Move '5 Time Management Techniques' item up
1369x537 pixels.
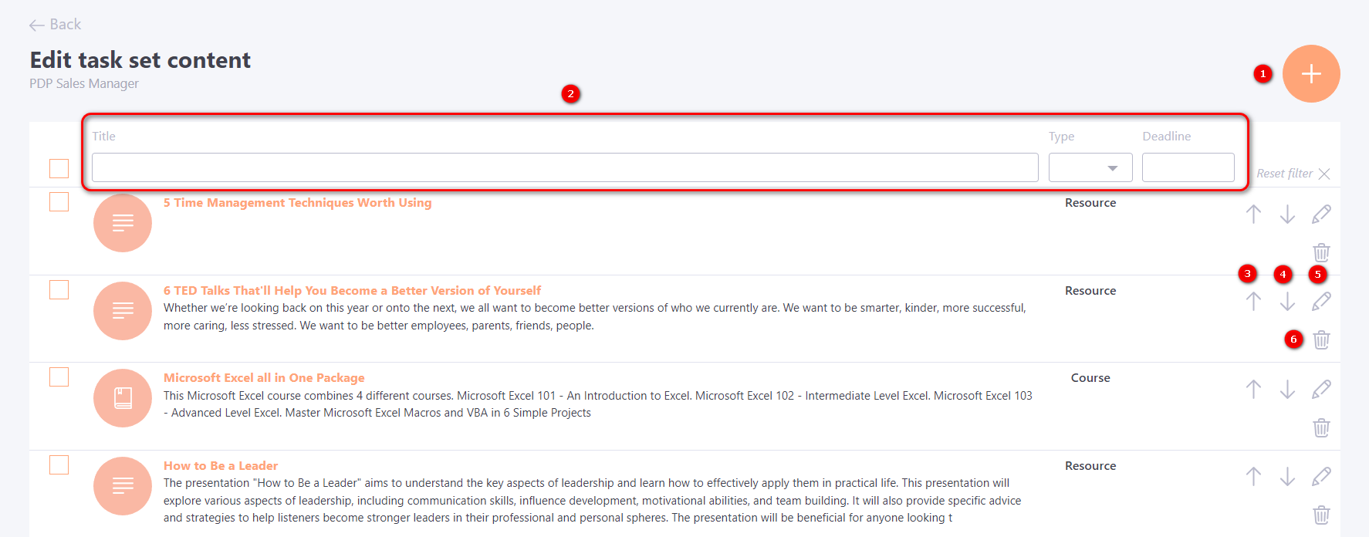pos(1253,214)
